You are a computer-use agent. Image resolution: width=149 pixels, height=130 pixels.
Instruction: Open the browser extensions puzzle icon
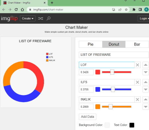134,10
